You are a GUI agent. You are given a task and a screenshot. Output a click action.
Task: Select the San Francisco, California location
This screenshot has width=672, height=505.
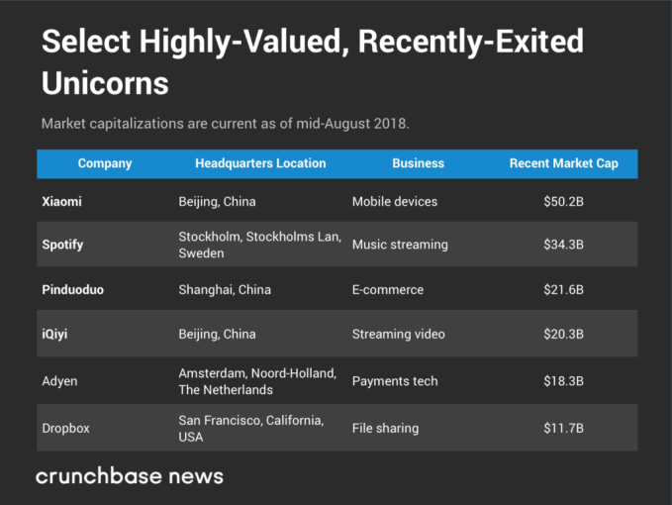pos(250,429)
